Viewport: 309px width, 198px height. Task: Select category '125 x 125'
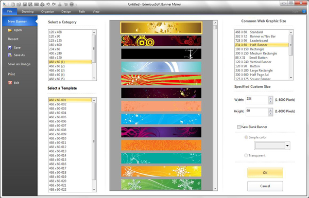pyautogui.click(x=70, y=41)
